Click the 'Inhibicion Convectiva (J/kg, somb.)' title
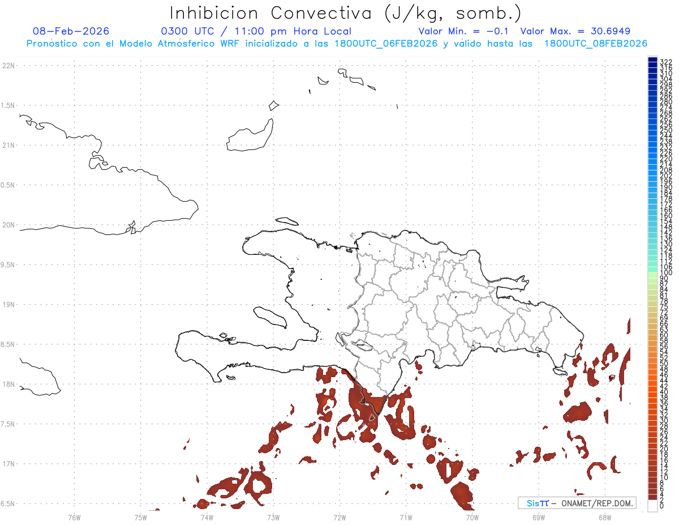This screenshot has height=525, width=679. [345, 13]
